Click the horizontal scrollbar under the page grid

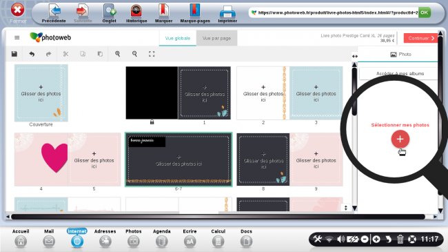click(218, 217)
